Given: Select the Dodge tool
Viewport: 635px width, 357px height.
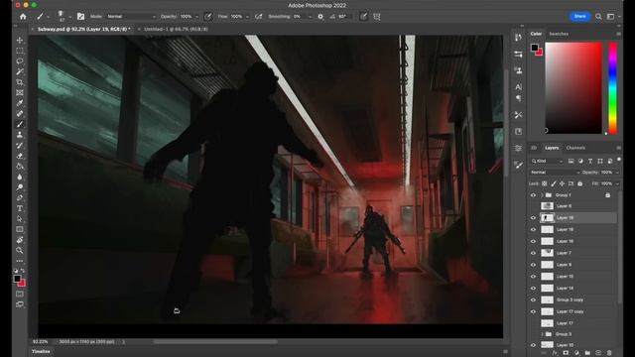Looking at the screenshot, I should pyautogui.click(x=20, y=187).
